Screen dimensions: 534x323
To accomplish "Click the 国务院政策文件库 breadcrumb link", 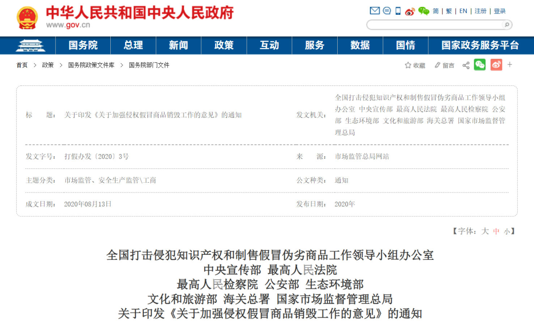I will [x=91, y=65].
